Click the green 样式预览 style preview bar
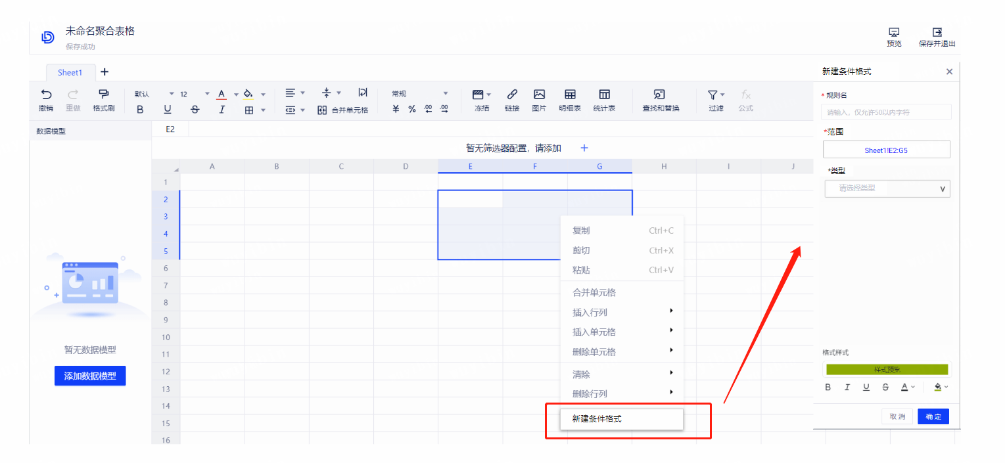Screen dimensions: 1005x463 [887, 370]
